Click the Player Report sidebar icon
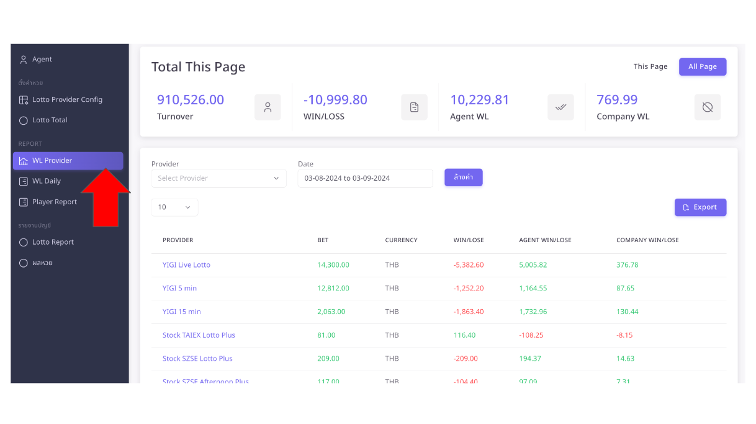This screenshot has height=424, width=756. [x=24, y=202]
